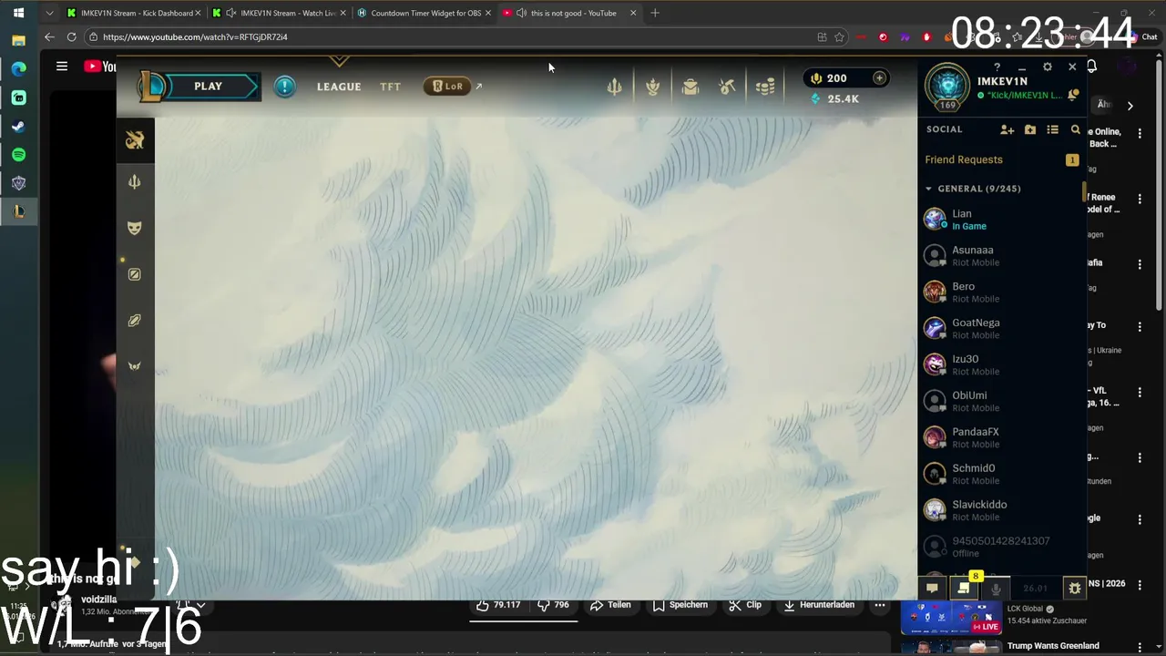Select friend Lian in the list
The image size is (1166, 656).
coord(1001,220)
